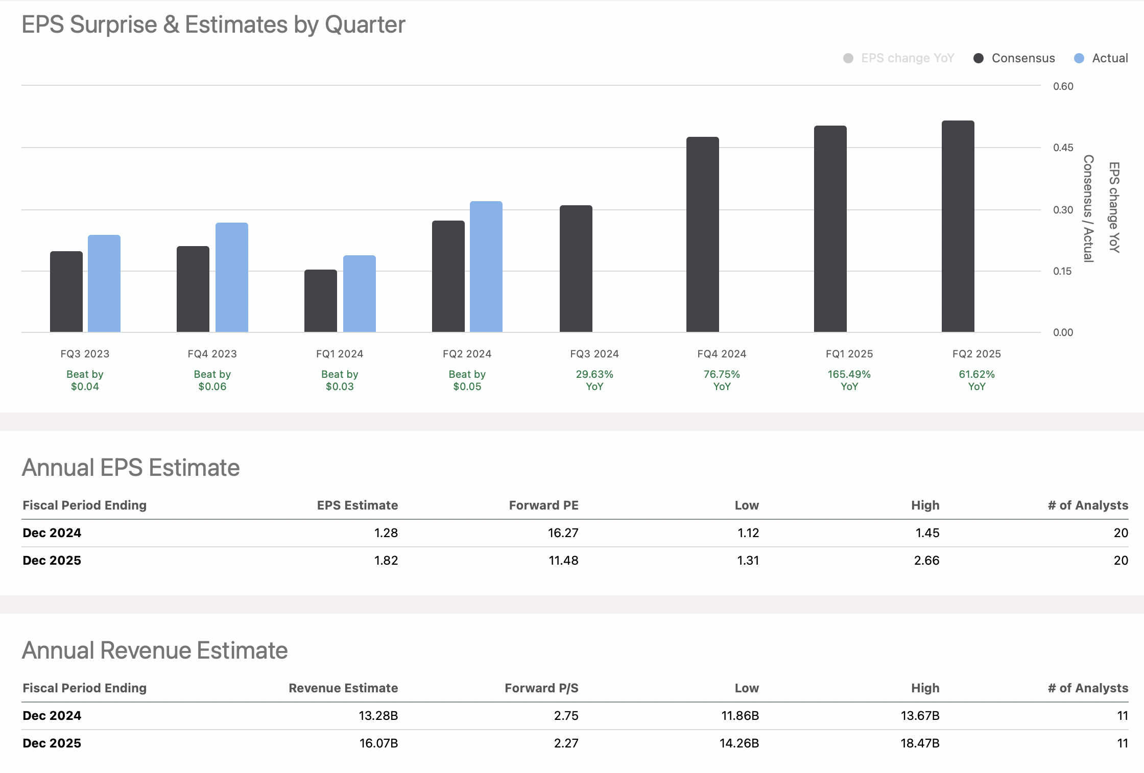
Task: Click the gray dot next to EPS change YoY
Action: pos(848,58)
